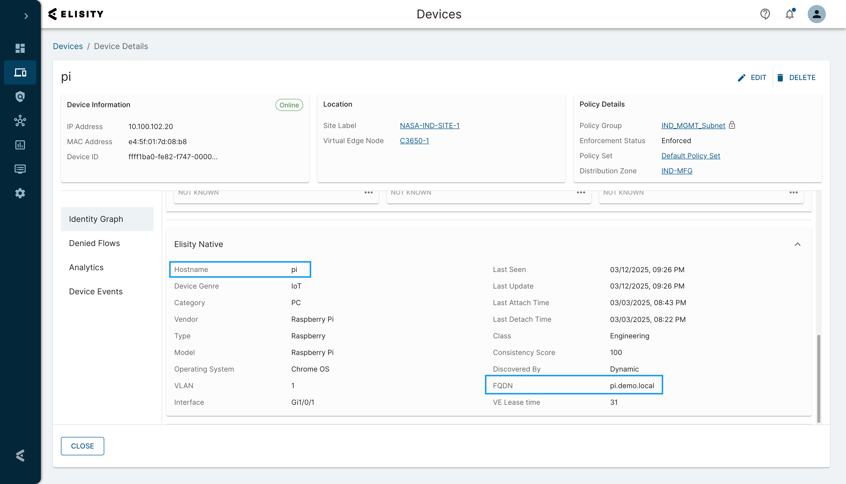Open the user profile avatar menu
Image resolution: width=846 pixels, height=484 pixels.
(816, 14)
